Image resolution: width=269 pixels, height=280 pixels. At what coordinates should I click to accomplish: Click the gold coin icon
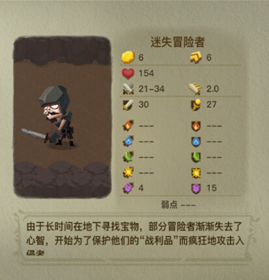128,57
